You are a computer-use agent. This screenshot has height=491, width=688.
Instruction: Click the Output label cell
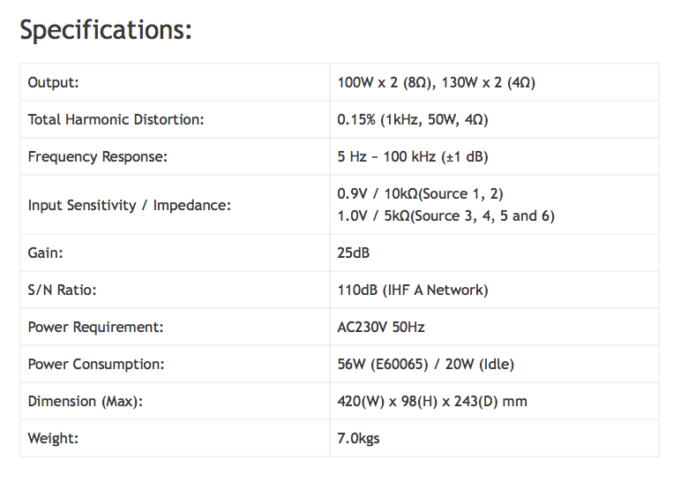(x=54, y=83)
